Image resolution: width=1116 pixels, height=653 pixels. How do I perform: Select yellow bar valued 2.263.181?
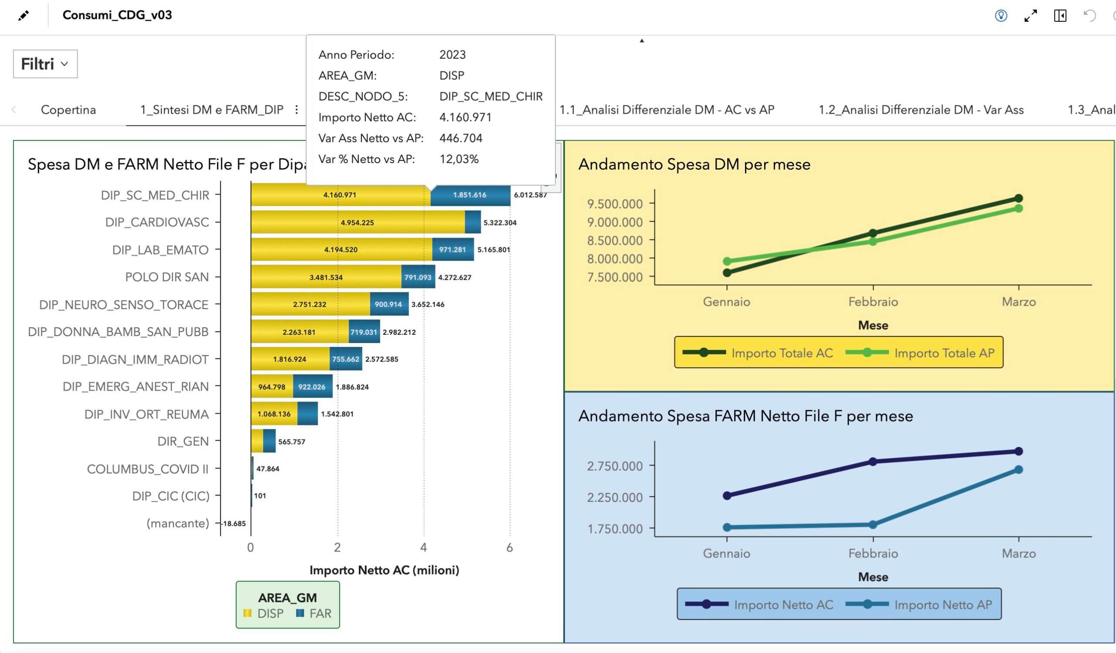click(300, 332)
